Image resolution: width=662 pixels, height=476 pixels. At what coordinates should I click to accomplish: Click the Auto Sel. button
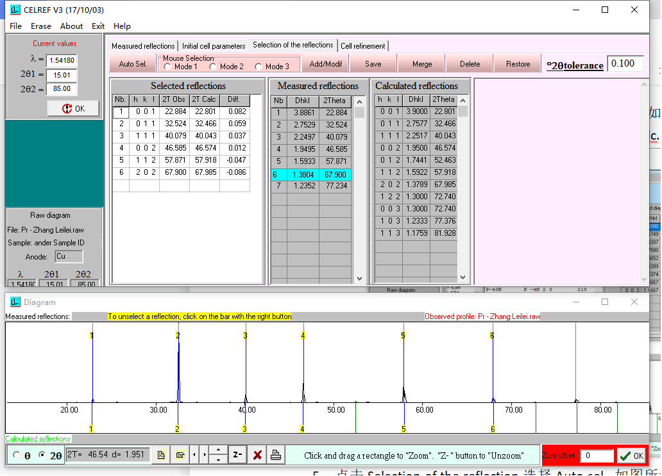click(x=133, y=64)
